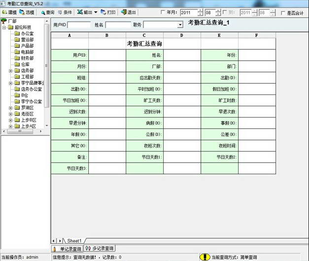
Task: Click the start month 08 field
Action: point(210,13)
